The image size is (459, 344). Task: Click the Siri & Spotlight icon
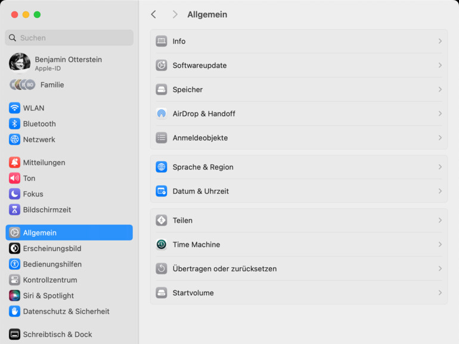15,296
